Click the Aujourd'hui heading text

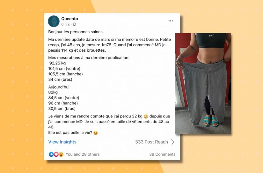point(59,87)
